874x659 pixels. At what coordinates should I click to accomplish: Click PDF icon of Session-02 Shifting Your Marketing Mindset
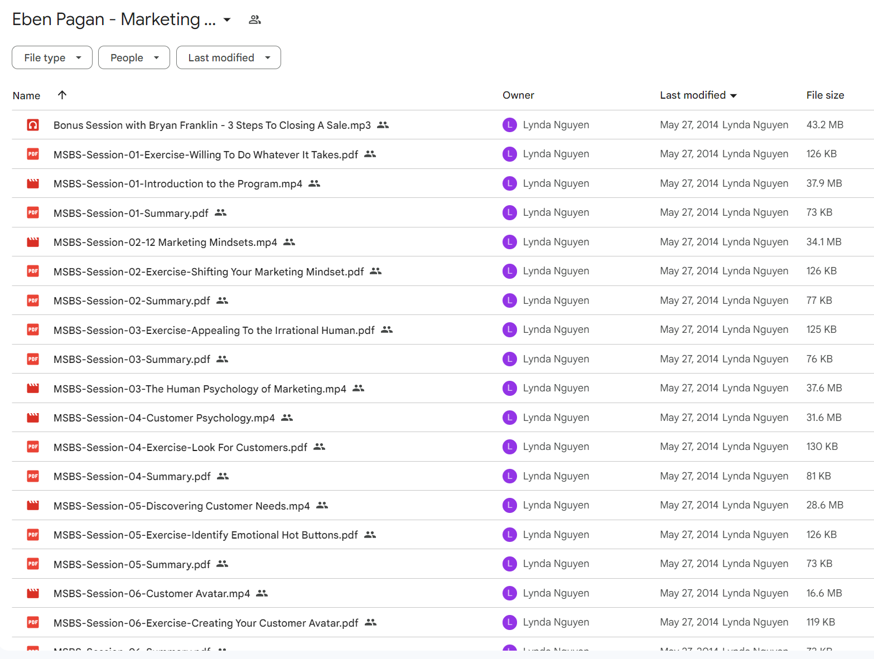coord(33,271)
